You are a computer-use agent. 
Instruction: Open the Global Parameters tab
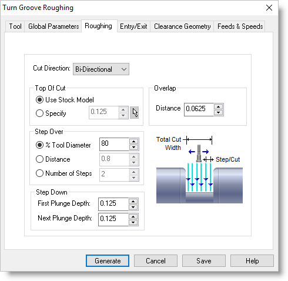53,26
